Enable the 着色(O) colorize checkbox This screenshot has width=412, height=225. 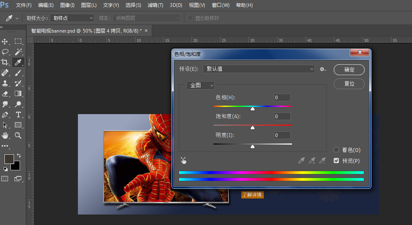(337, 150)
